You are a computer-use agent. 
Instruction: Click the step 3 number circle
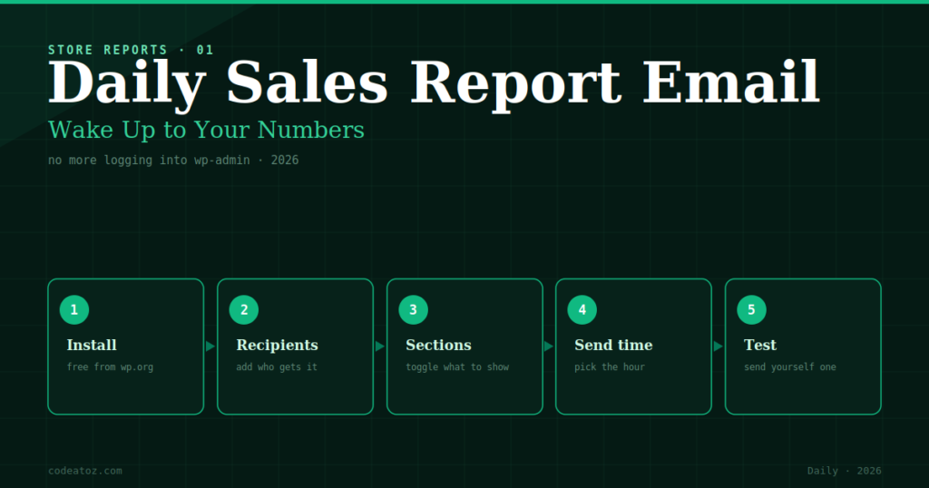click(x=413, y=309)
